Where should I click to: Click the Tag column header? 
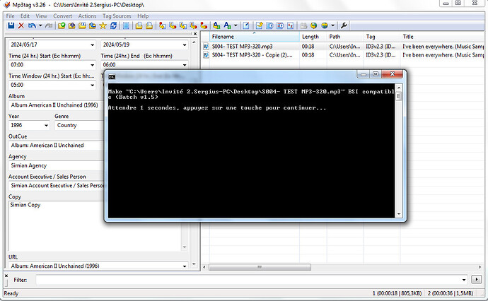(382, 37)
